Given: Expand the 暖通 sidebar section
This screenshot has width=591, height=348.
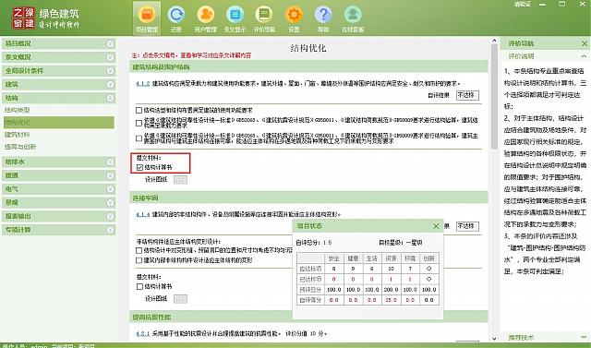Looking at the screenshot, I should 110,175.
